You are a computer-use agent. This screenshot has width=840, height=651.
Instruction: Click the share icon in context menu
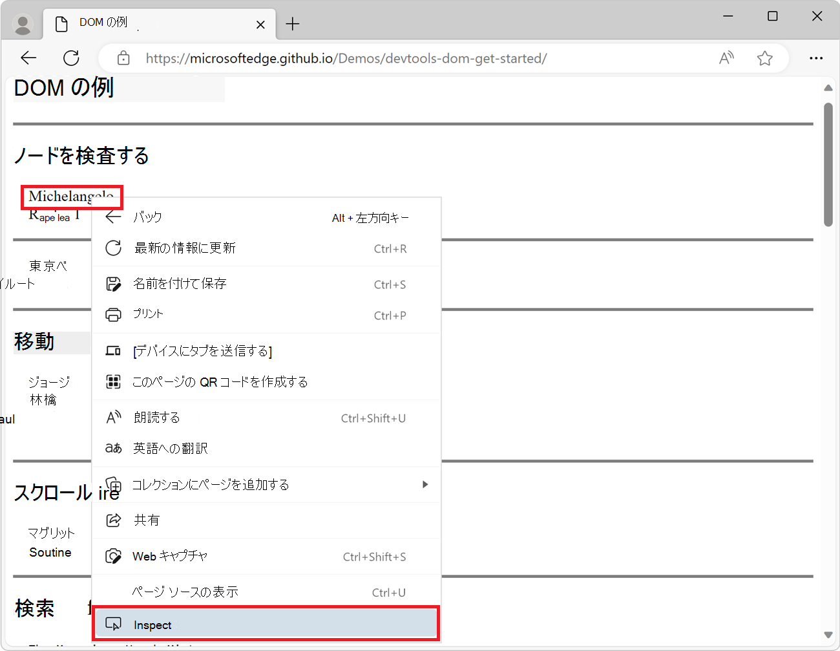pos(114,520)
